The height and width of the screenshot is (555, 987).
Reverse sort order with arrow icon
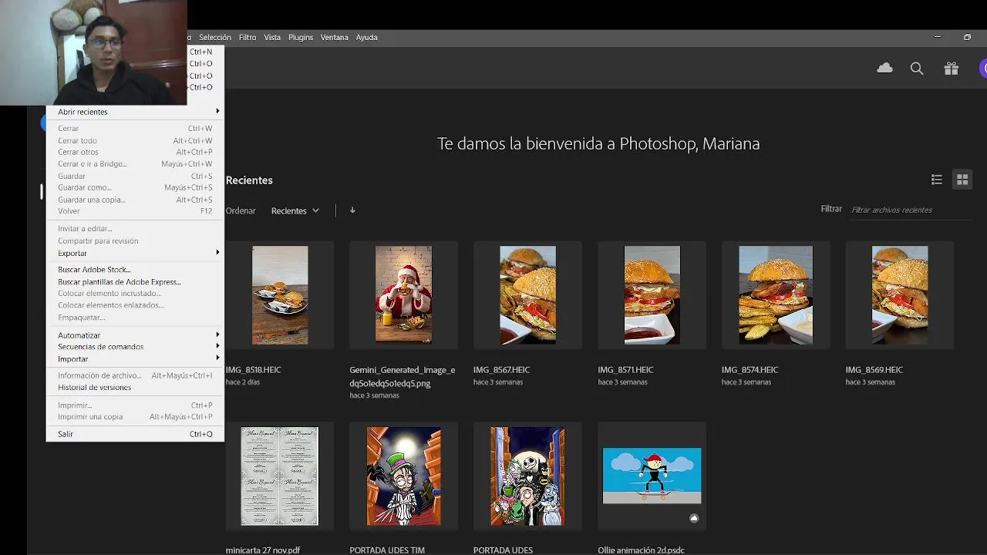352,210
